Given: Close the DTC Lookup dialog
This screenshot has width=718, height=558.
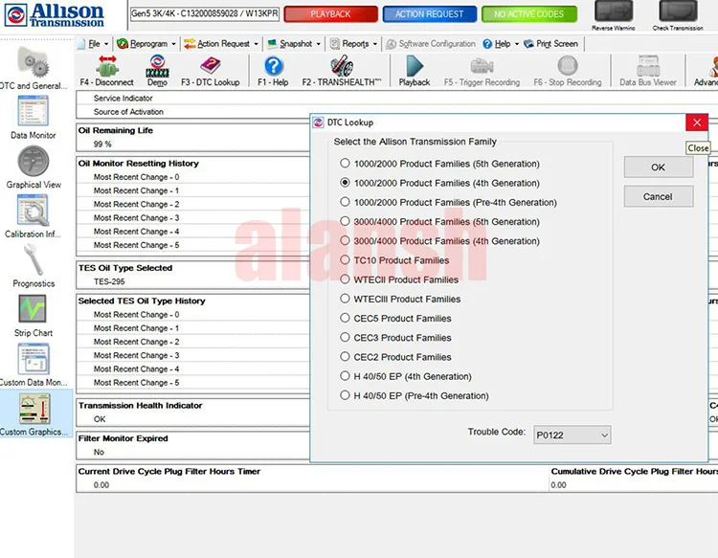Looking at the screenshot, I should (697, 123).
